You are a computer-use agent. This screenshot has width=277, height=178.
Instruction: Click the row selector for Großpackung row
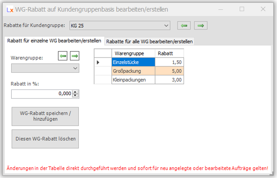tap(103, 71)
